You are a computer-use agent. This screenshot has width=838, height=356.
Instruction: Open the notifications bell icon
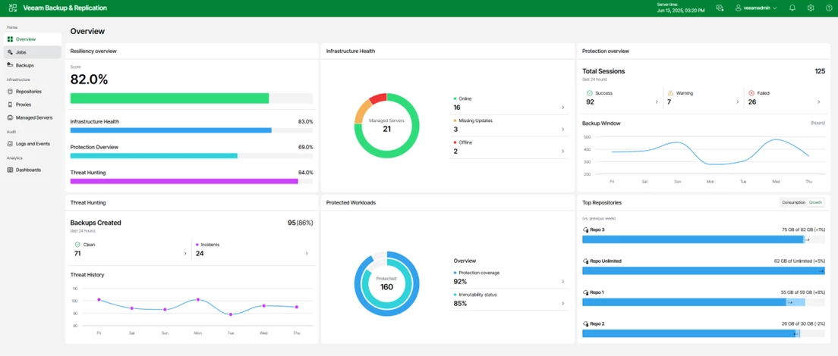[792, 8]
